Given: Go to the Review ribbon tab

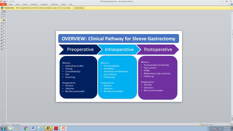Looking at the screenshot, I should coord(64,4).
